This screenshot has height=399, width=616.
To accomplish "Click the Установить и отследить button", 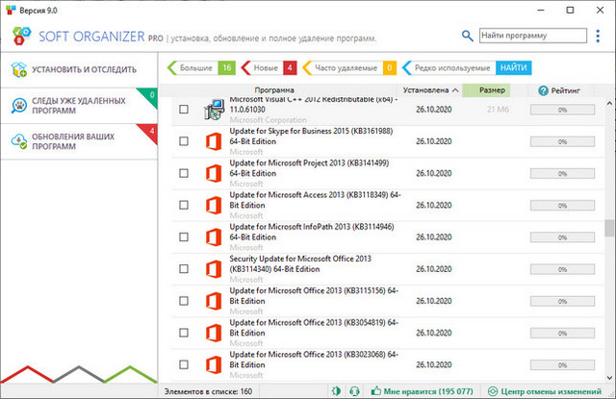I will coord(77,69).
